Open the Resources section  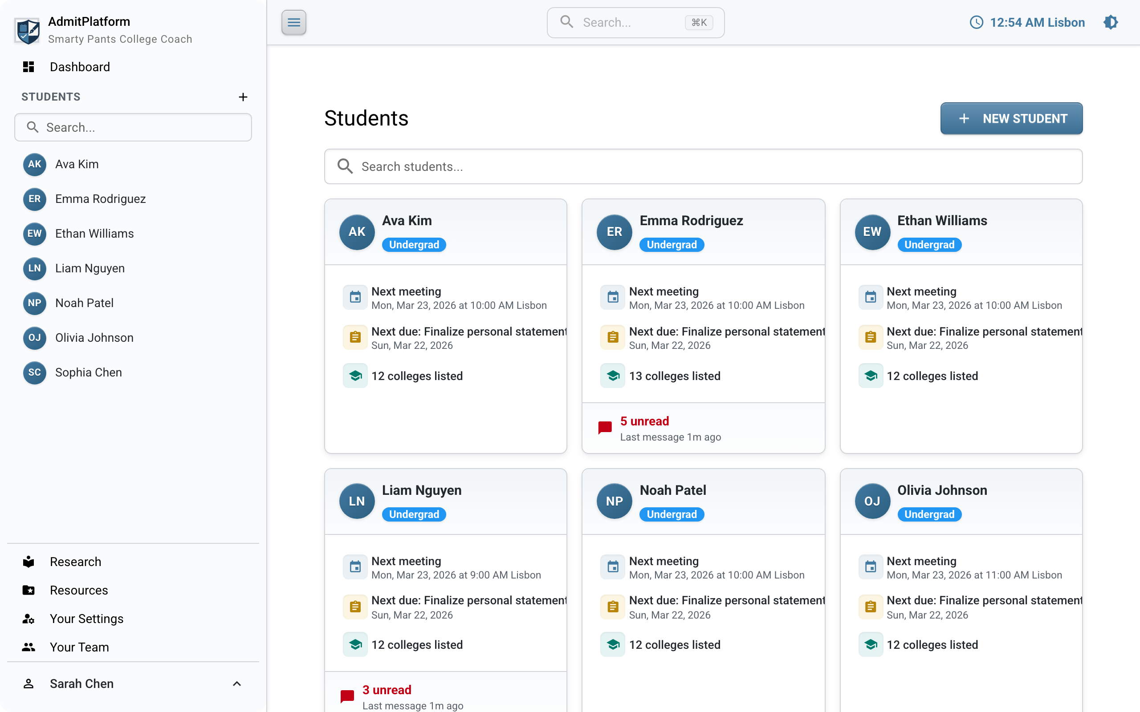click(78, 590)
